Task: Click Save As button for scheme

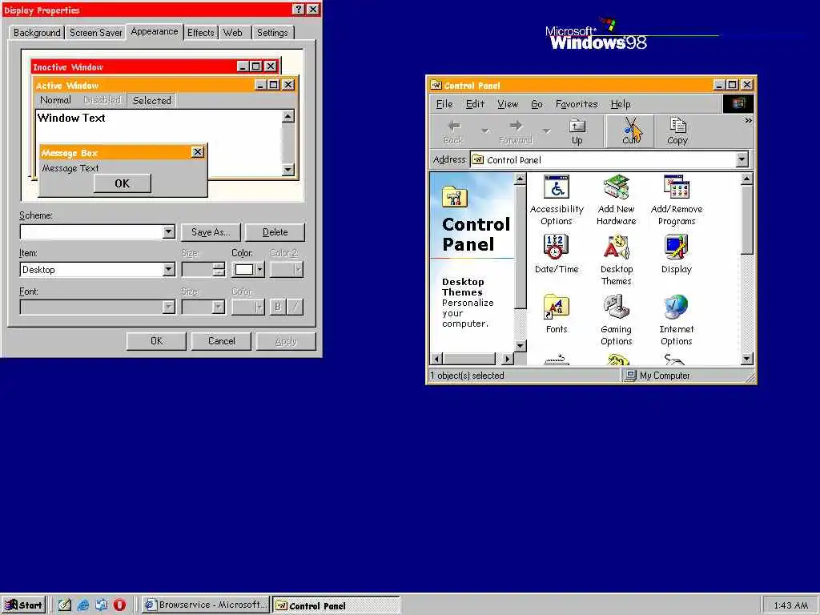Action: pyautogui.click(x=211, y=231)
